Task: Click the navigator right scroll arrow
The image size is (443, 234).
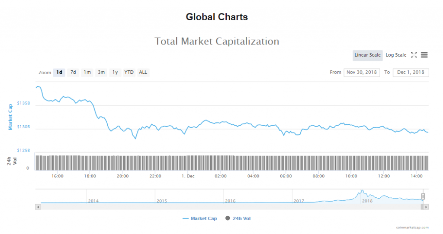Action: click(426, 207)
